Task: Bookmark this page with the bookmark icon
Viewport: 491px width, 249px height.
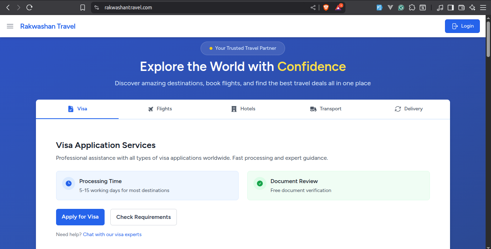Action: [83, 8]
